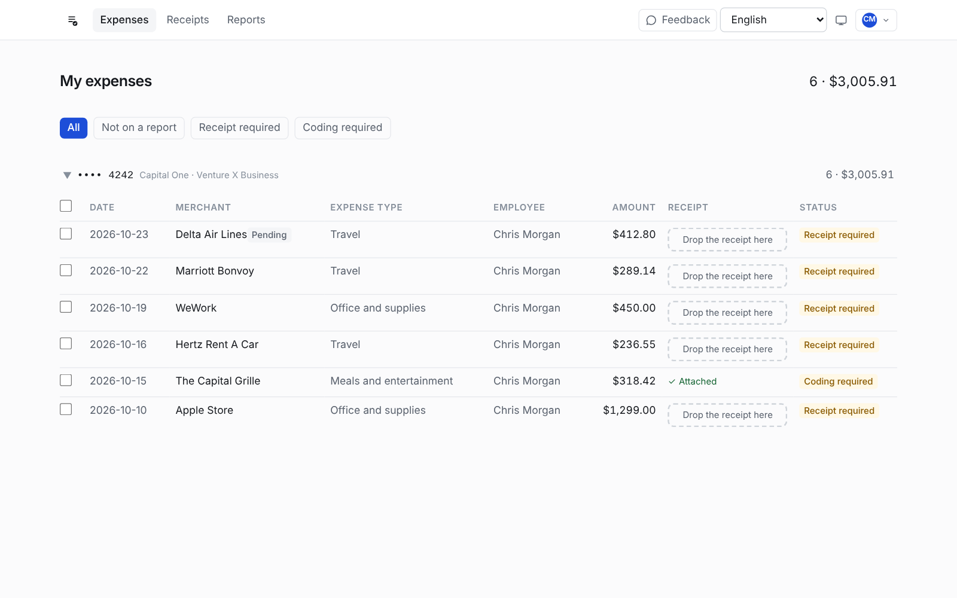Click the $1,299.00 amount cell
The width and height of the screenshot is (957, 598).
629,410
